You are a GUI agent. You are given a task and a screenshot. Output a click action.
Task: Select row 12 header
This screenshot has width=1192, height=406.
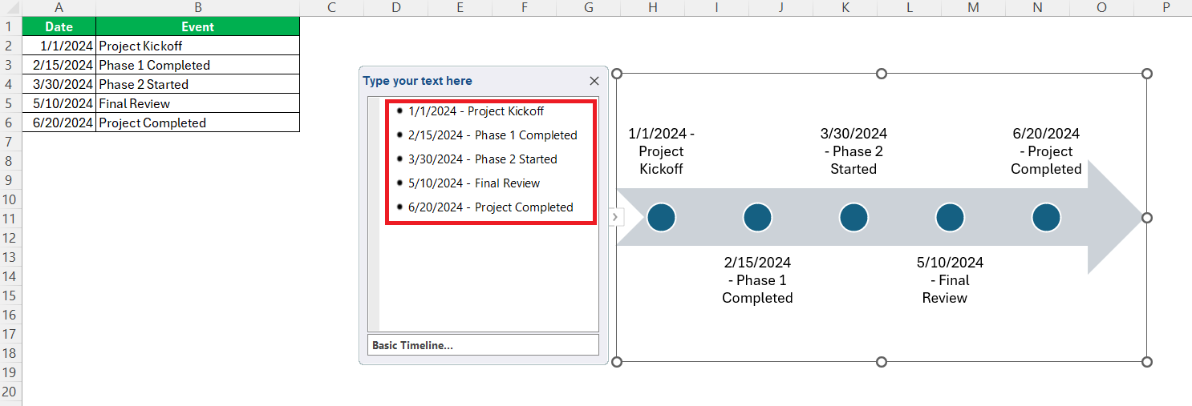[10, 238]
